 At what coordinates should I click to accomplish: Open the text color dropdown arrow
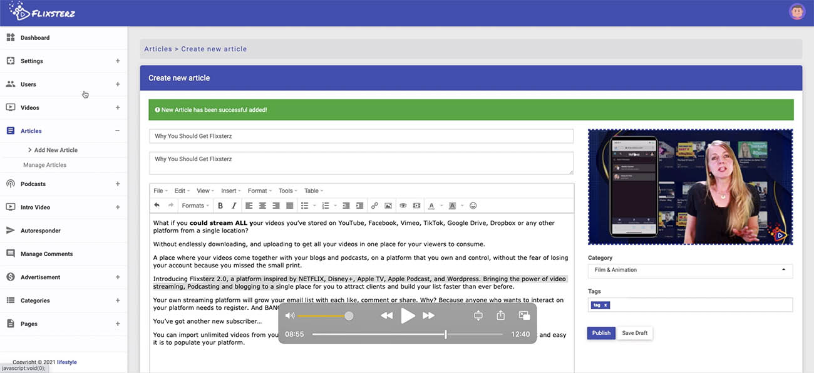pos(441,206)
